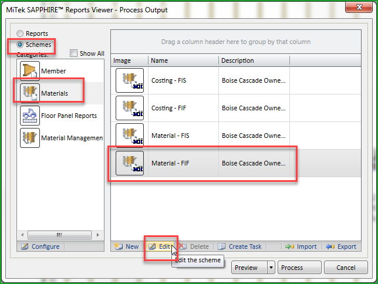Click the Material - FIF scheme thumbnail

[130, 163]
